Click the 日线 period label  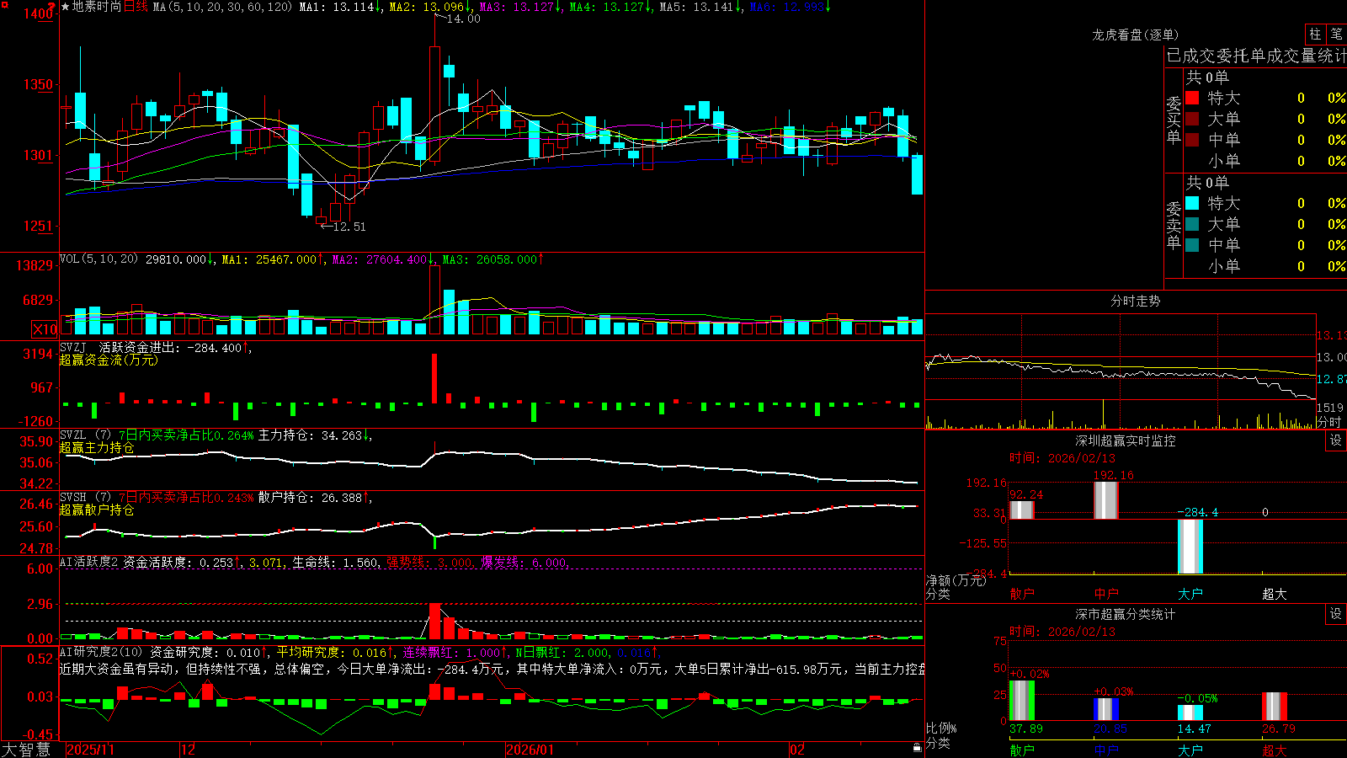pyautogui.click(x=136, y=7)
